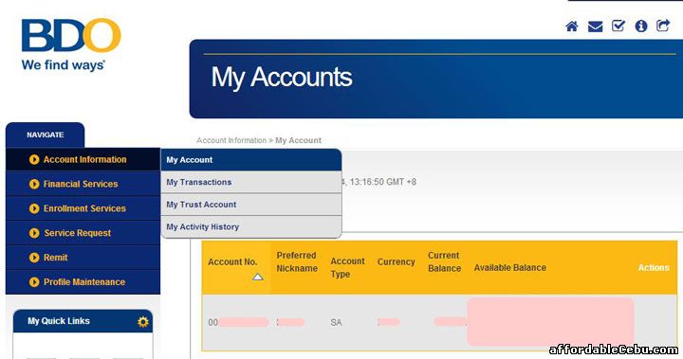Click My Account breadcrumb
This screenshot has height=359, width=683.
[x=299, y=140]
